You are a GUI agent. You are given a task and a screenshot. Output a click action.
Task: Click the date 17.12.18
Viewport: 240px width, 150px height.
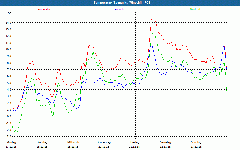click(x=11, y=147)
